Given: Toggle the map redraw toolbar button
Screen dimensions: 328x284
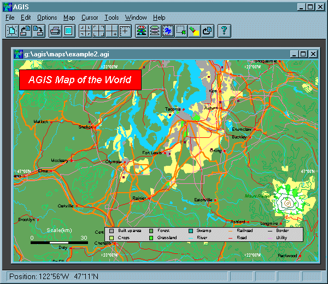Looking at the screenshot, I should point(168,31).
